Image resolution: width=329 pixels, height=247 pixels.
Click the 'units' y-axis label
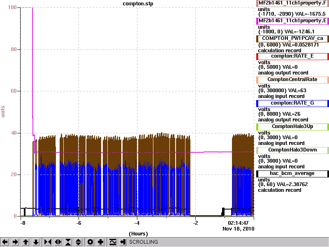[3, 112]
